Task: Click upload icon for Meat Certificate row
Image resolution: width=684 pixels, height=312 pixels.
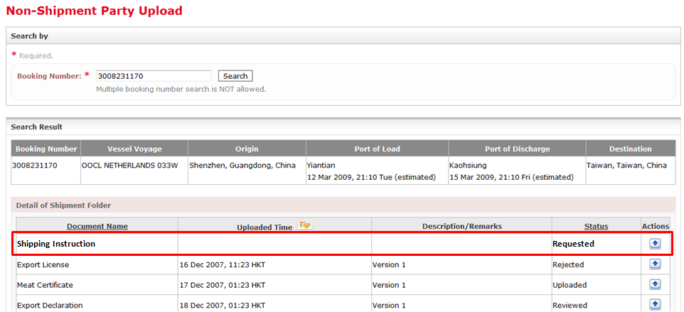Action: [x=655, y=285]
